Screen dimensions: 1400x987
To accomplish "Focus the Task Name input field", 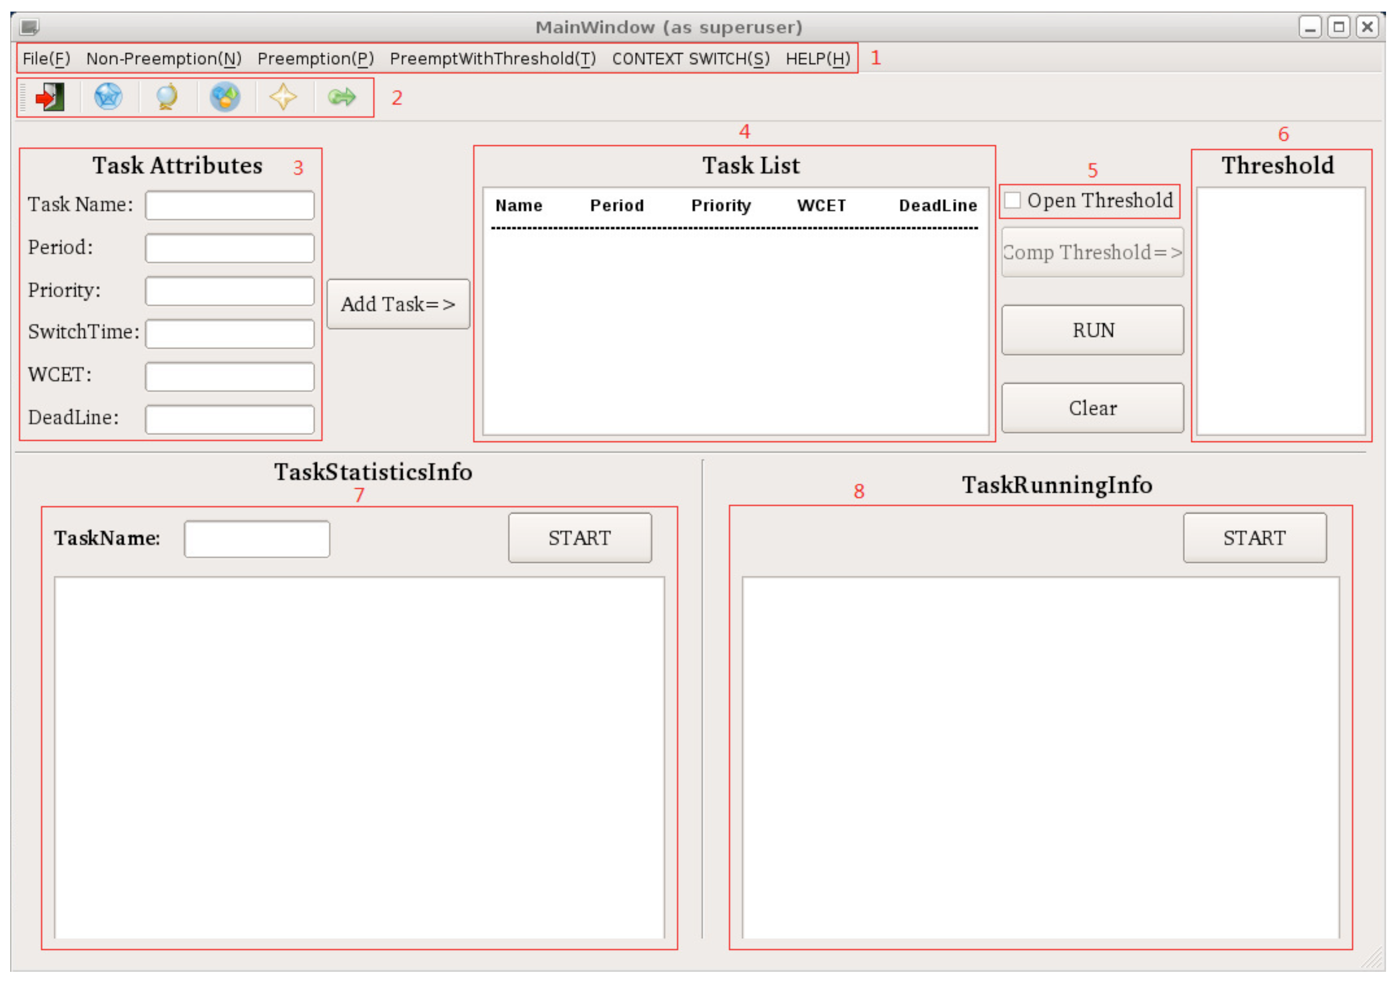I will 230,205.
